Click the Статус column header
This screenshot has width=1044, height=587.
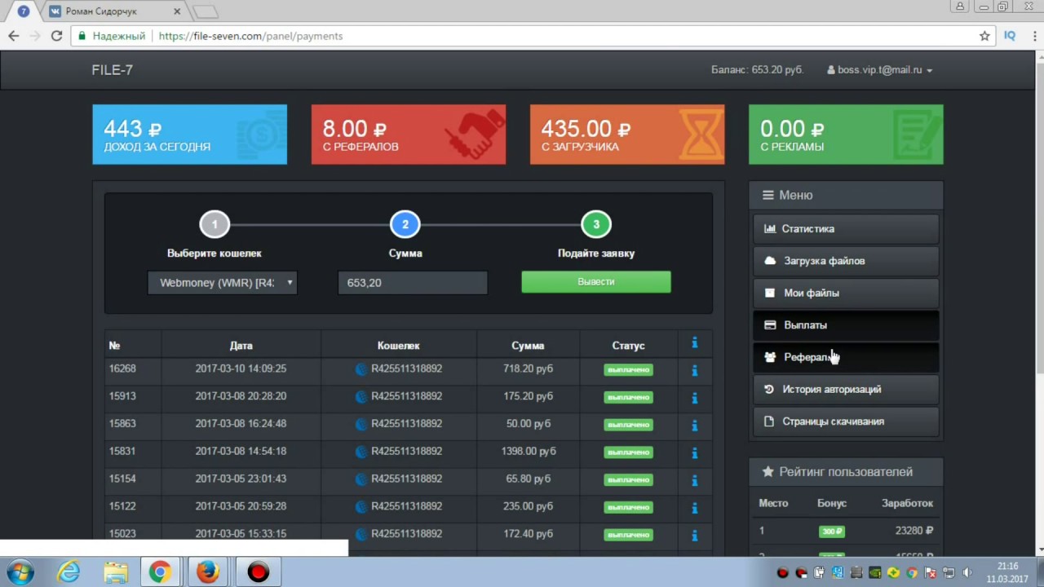click(628, 346)
